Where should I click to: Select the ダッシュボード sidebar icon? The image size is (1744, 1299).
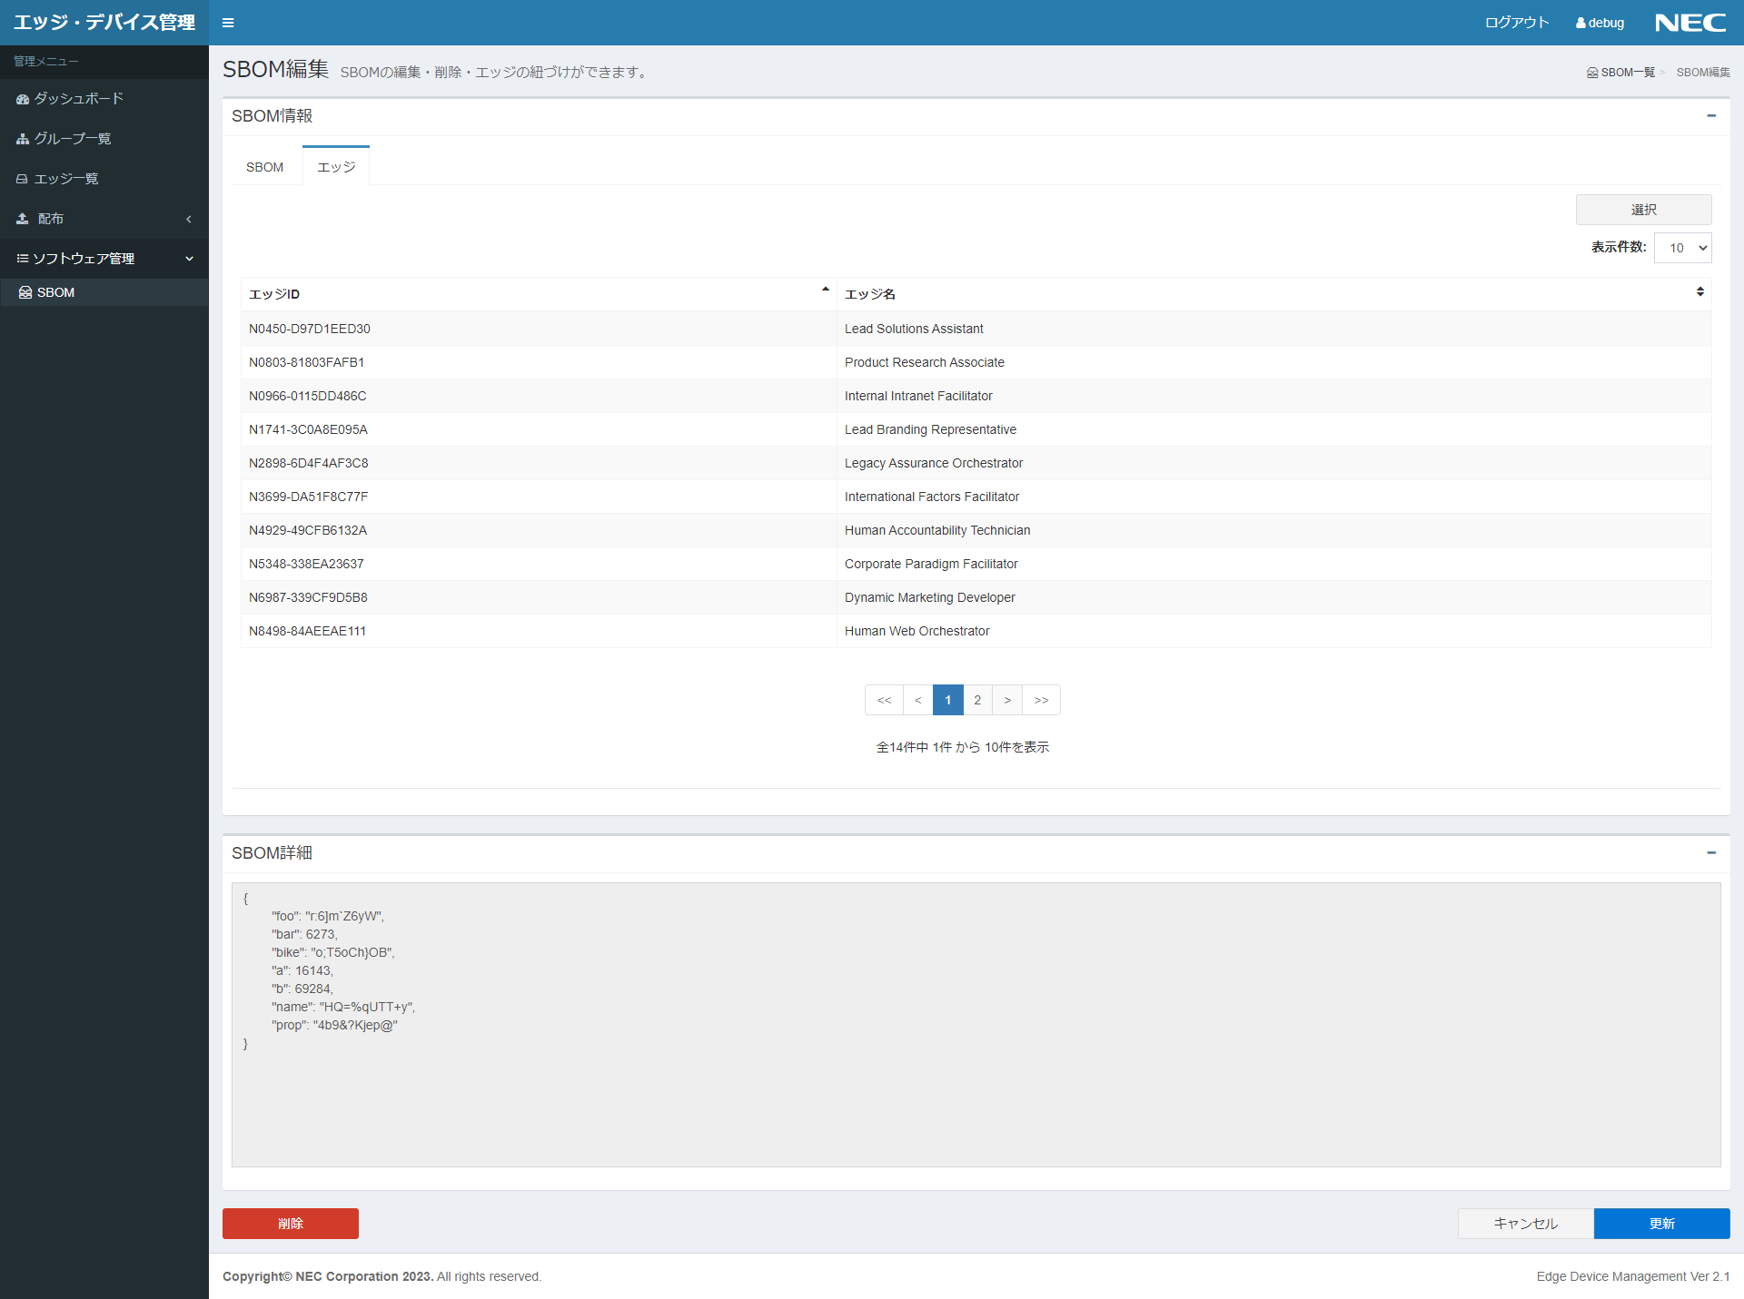point(21,98)
